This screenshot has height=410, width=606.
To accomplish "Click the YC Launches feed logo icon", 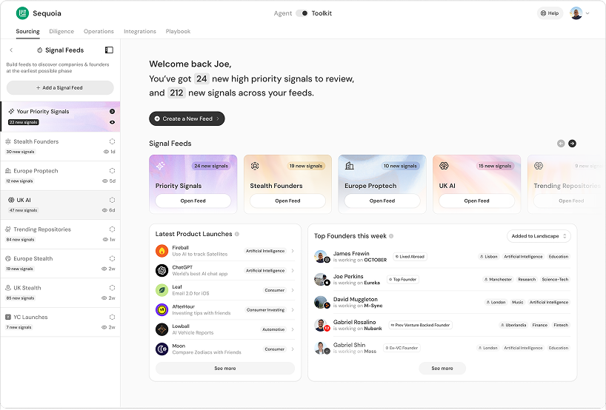I will 7,317.
